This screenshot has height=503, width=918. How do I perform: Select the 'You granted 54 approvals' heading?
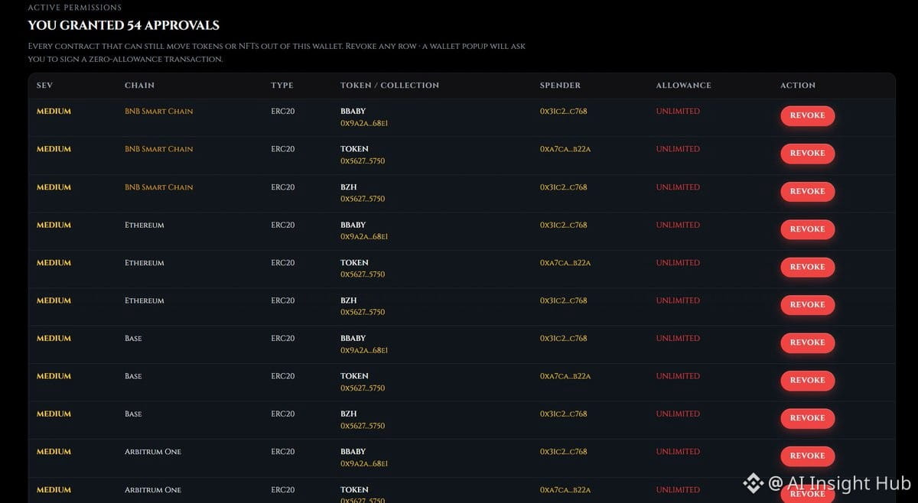click(x=123, y=25)
